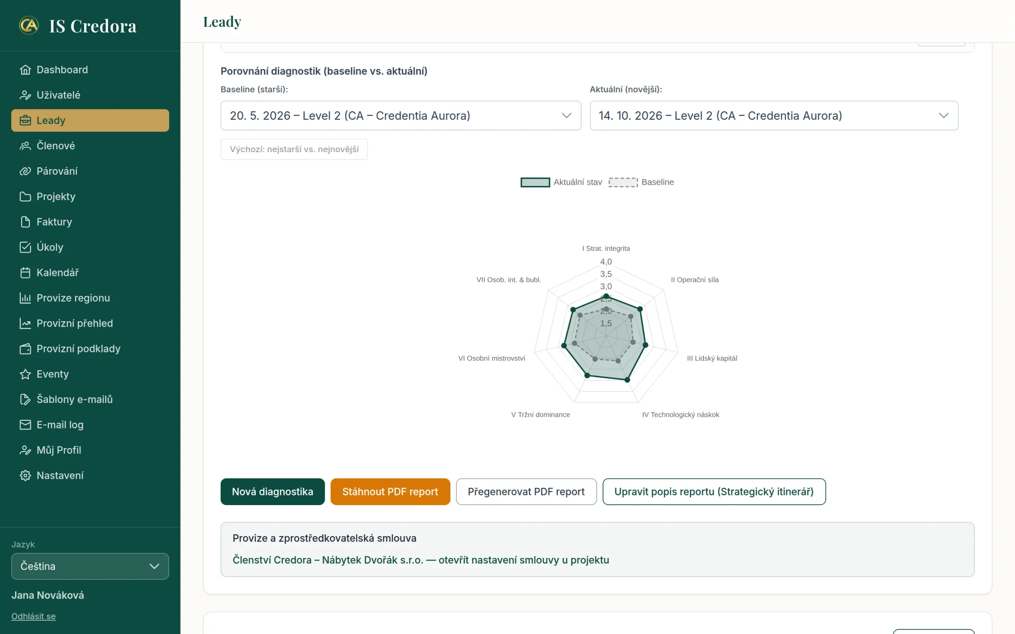Screen dimensions: 1015x634
Task: Open Členství Credora – Nábytek Dvořák contract link
Action: [421, 560]
